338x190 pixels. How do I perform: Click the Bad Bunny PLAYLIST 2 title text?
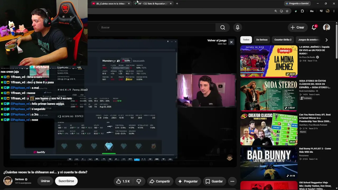(315, 150)
